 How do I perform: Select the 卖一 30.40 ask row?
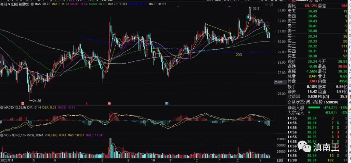(318, 31)
